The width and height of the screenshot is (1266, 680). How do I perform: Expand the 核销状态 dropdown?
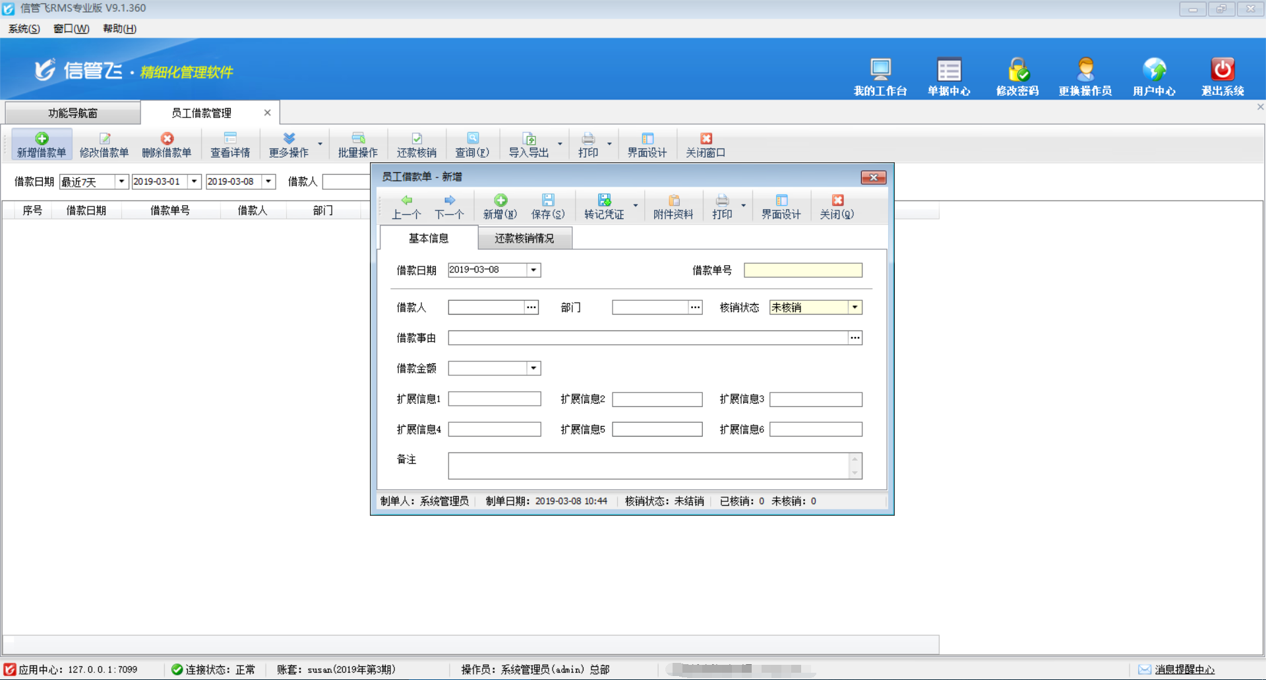855,307
